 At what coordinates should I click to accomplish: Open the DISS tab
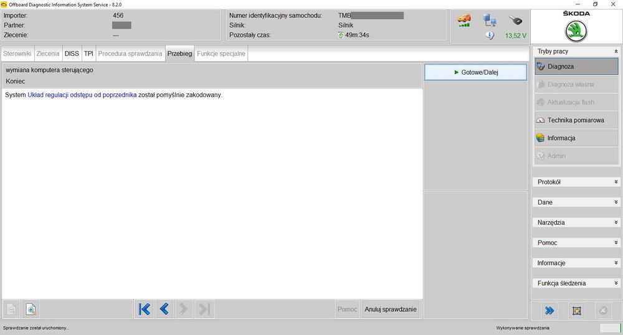click(72, 54)
